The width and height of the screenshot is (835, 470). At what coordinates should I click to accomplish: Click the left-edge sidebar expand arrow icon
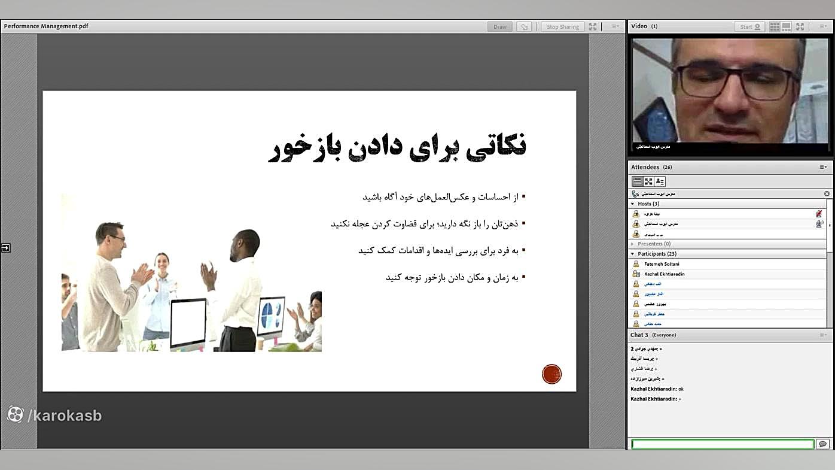pyautogui.click(x=5, y=248)
